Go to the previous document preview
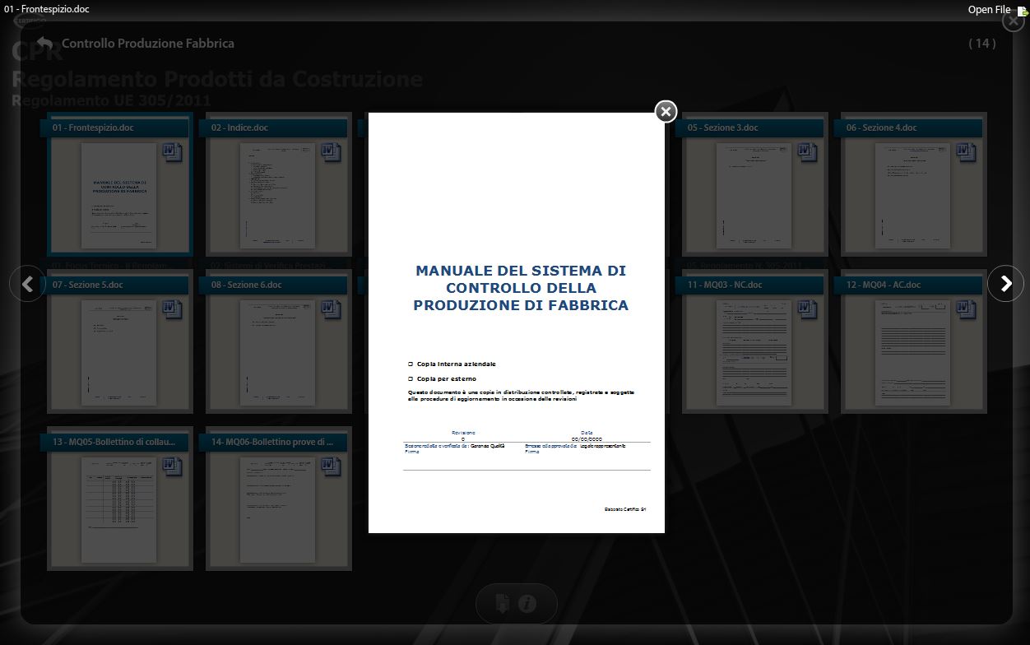The width and height of the screenshot is (1030, 645). [x=27, y=284]
